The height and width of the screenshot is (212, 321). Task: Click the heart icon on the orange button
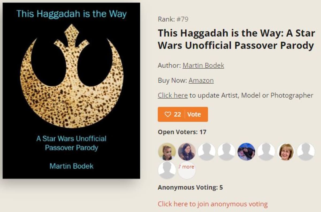[167, 115]
